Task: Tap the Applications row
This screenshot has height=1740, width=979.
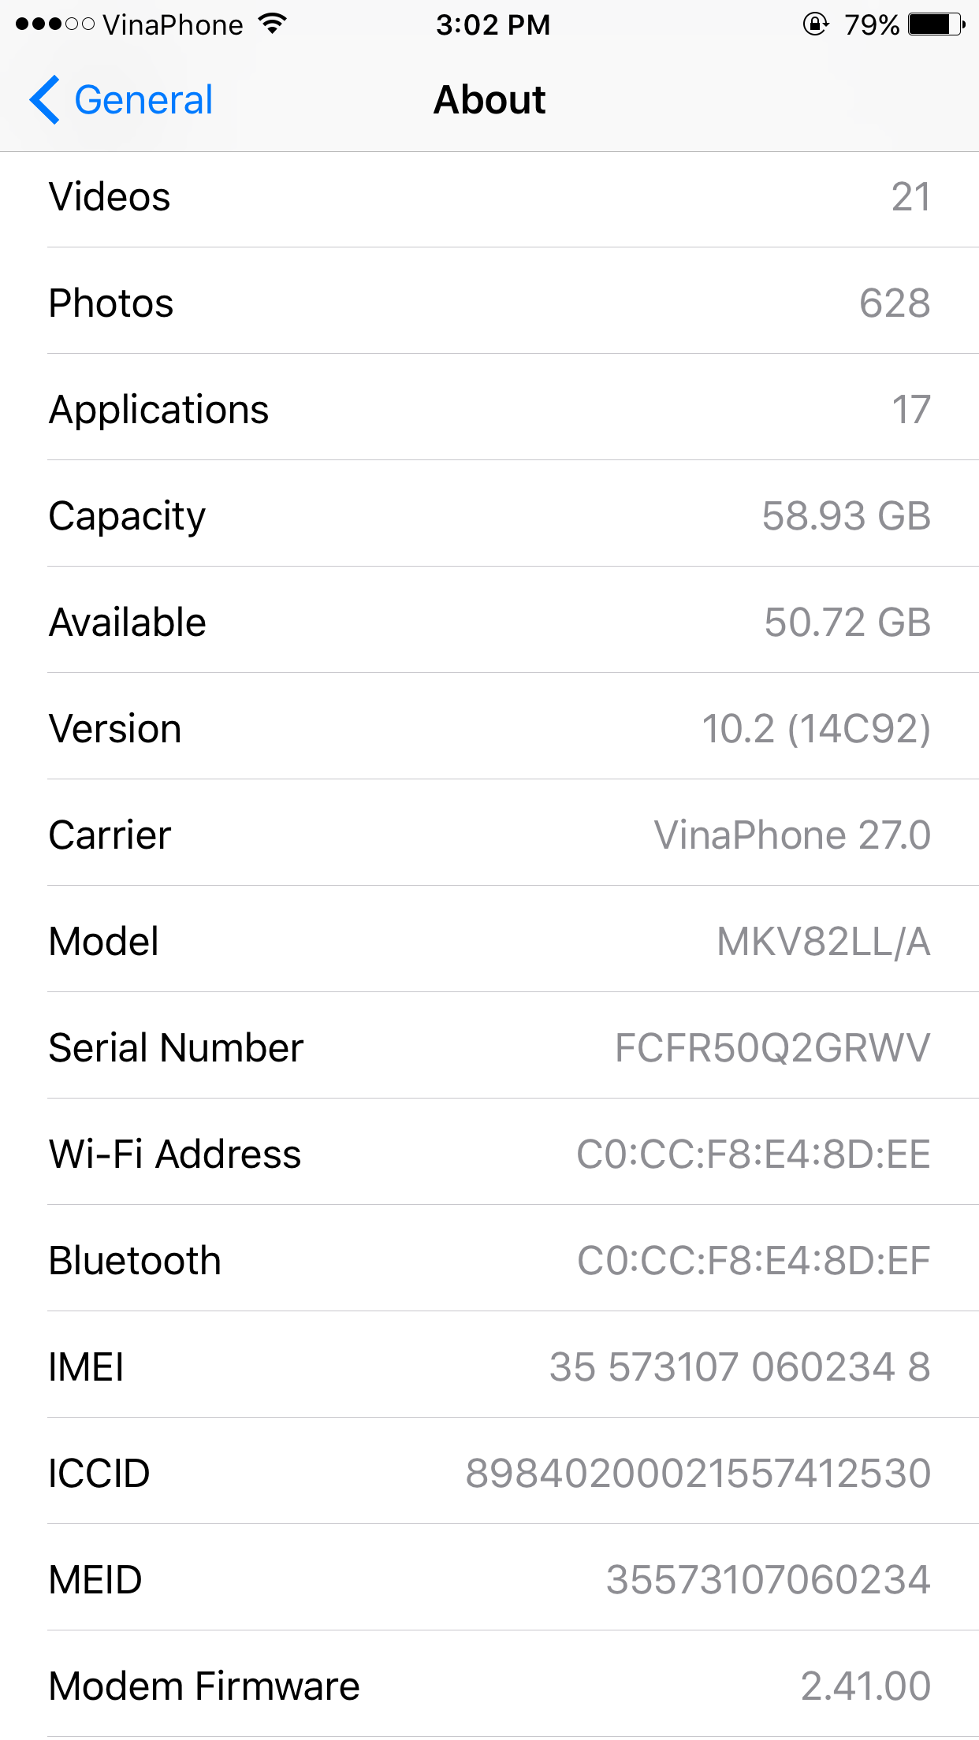Action: click(489, 410)
